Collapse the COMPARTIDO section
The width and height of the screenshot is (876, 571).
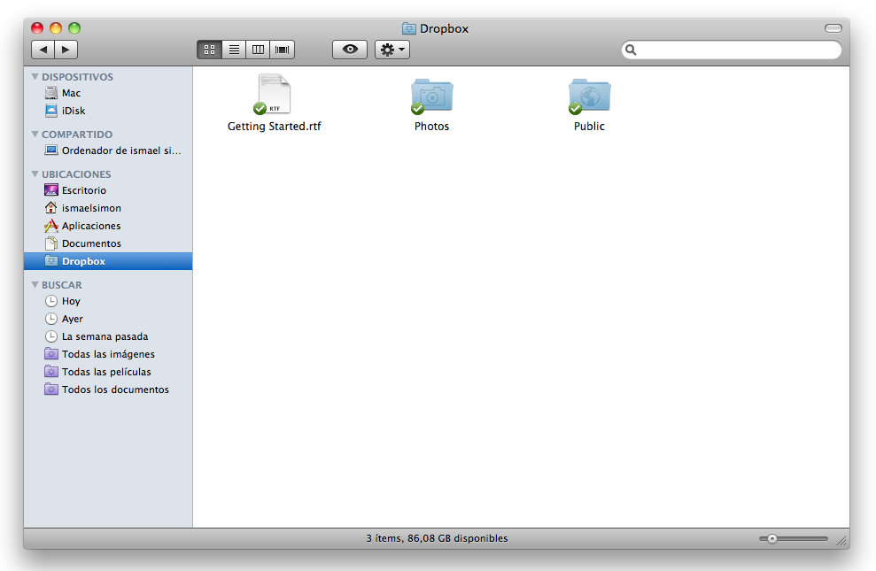(35, 134)
